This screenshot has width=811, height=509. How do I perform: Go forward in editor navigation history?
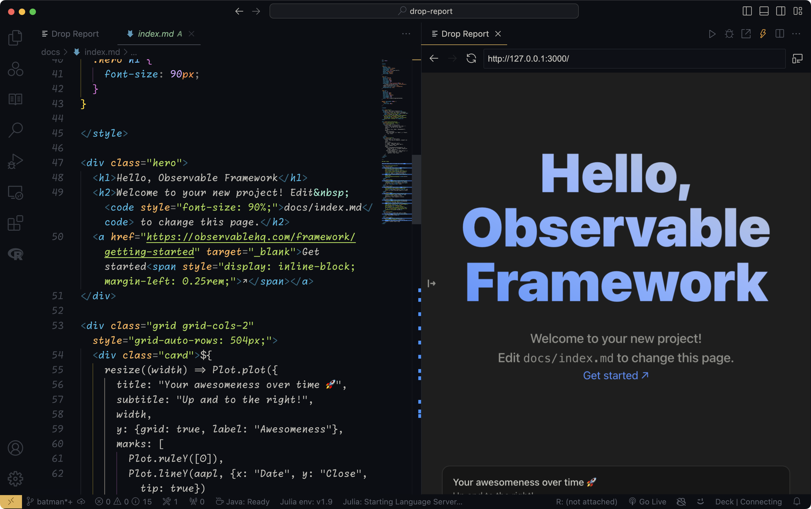256,12
